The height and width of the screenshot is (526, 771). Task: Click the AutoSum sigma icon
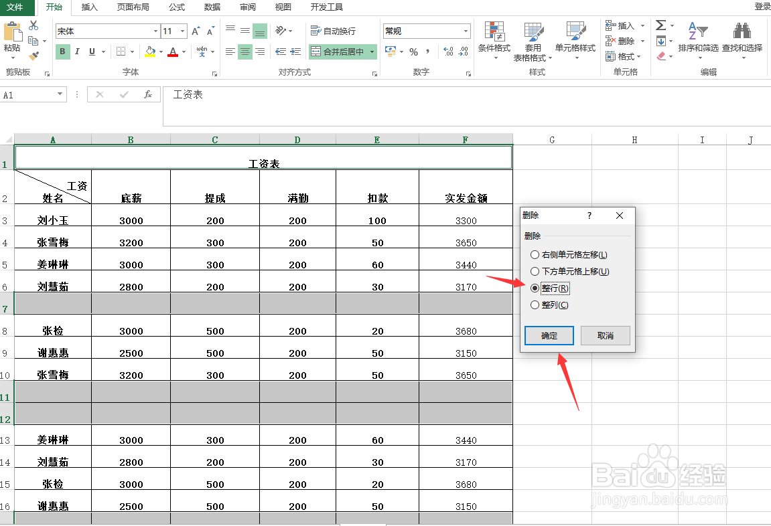pyautogui.click(x=661, y=25)
